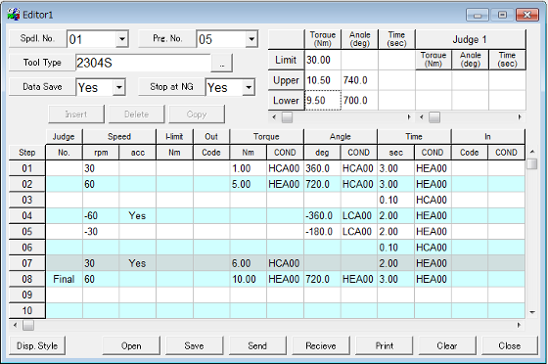Click the Judge 1 horizontal scrollbar thumb
The width and height of the screenshot is (548, 364).
tap(434, 117)
